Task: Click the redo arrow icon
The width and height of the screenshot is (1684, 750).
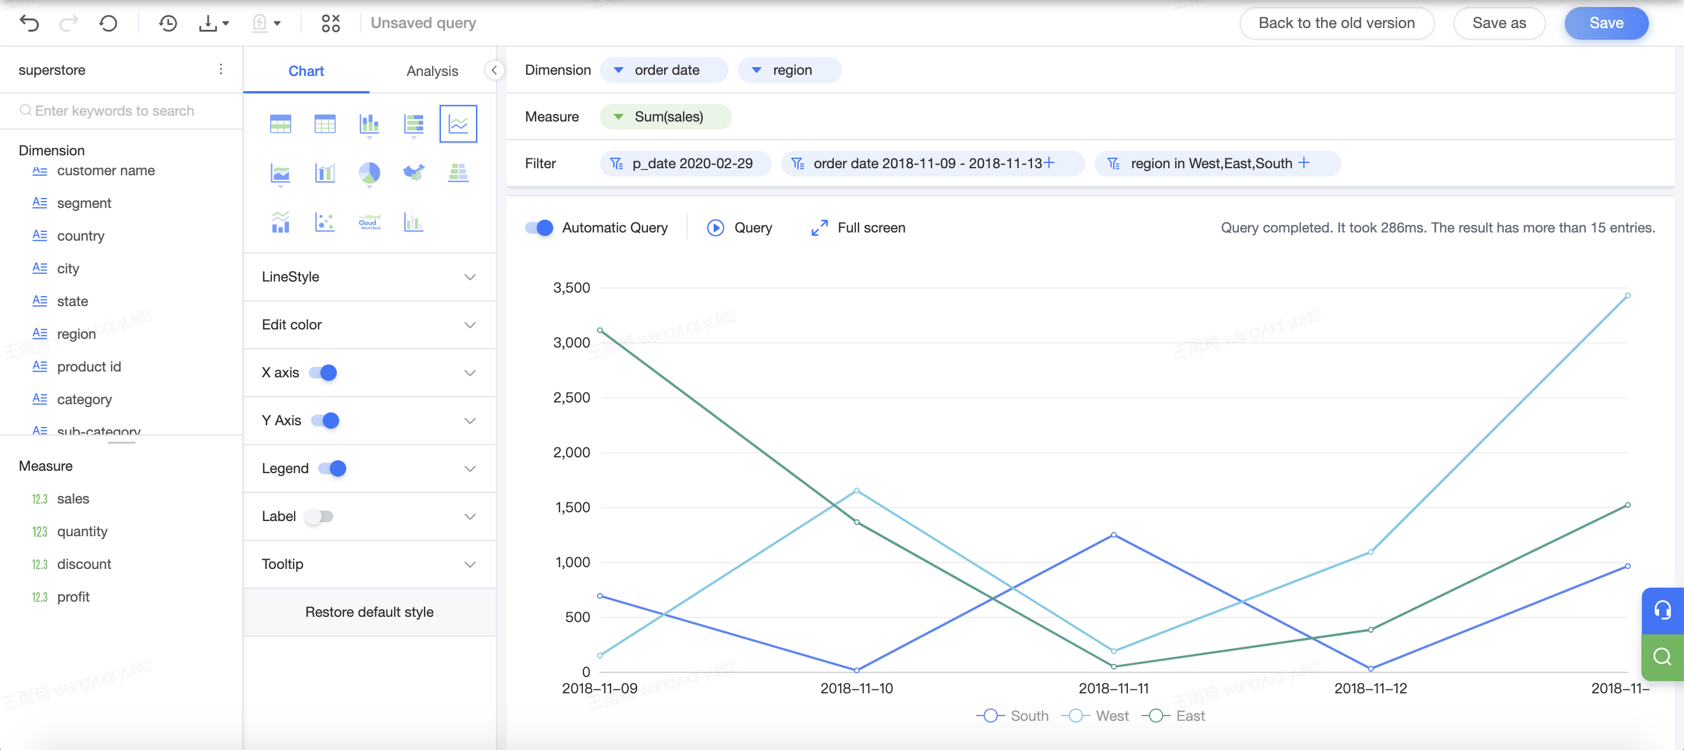Action: point(68,23)
